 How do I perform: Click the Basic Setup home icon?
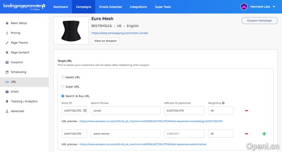(7, 23)
